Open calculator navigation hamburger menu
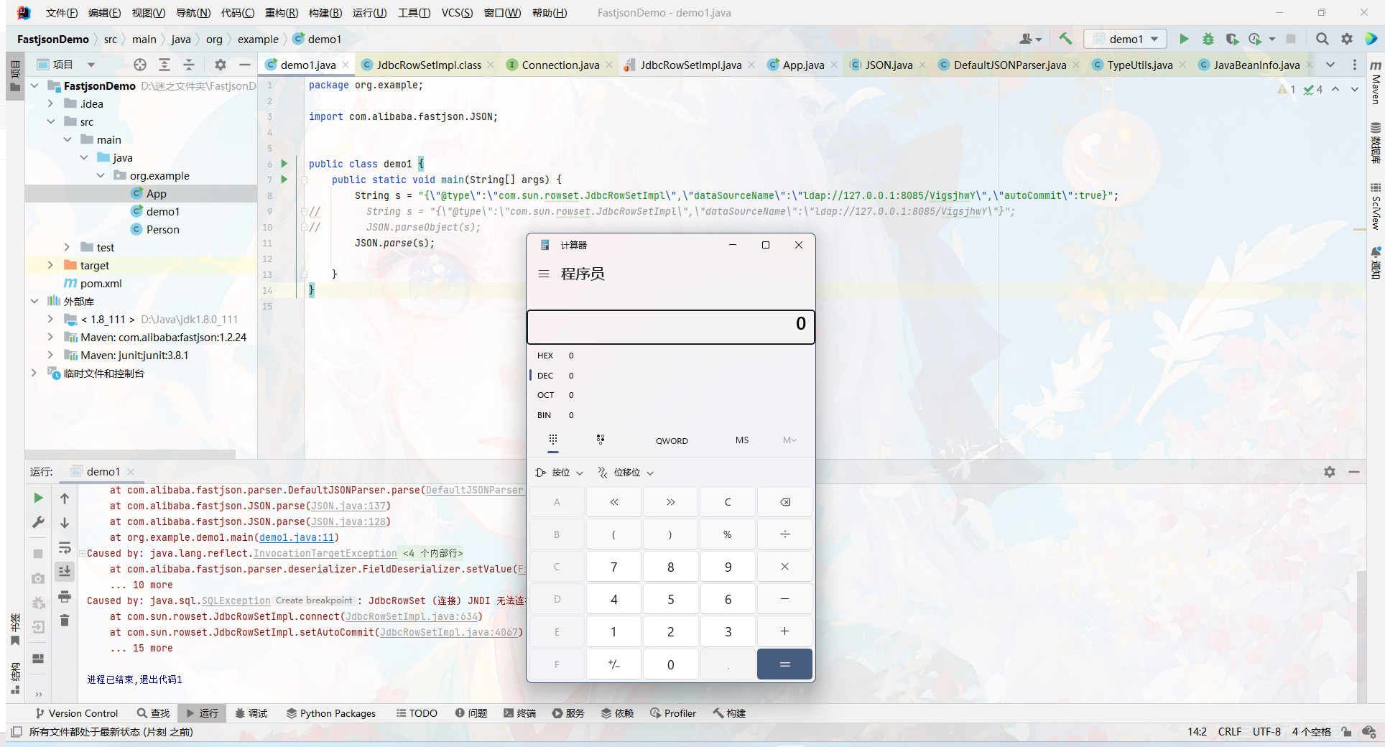Screen dimensions: 1385x747 [544, 274]
